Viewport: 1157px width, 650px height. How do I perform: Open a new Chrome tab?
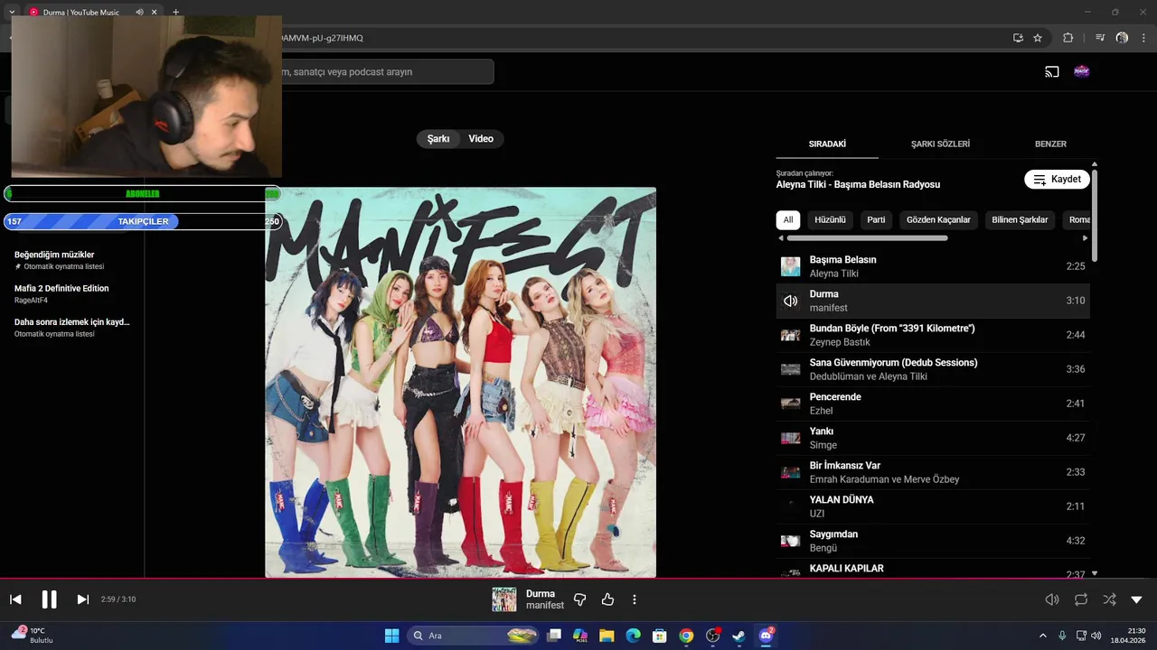click(175, 12)
